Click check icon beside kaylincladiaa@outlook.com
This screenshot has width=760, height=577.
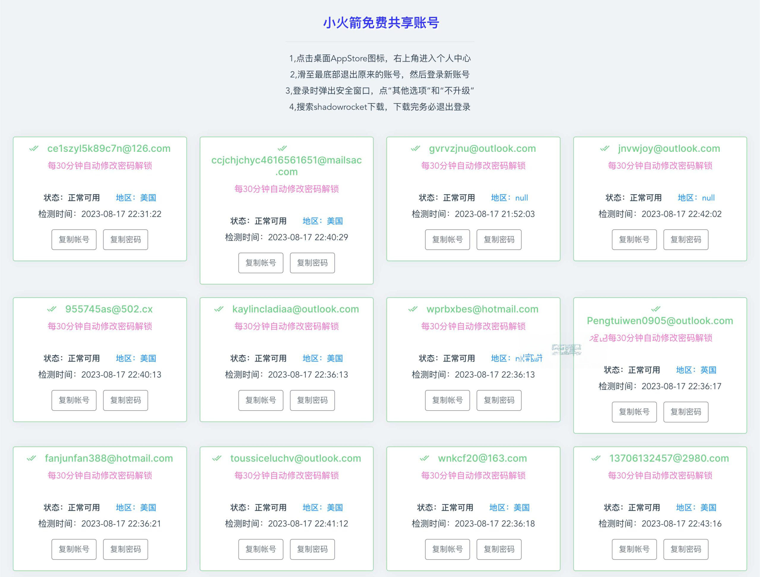[x=218, y=309]
